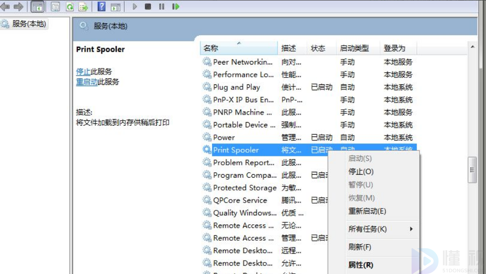Click the gear icon beside Print Spooler row
This screenshot has height=274, width=486.
tap(207, 150)
